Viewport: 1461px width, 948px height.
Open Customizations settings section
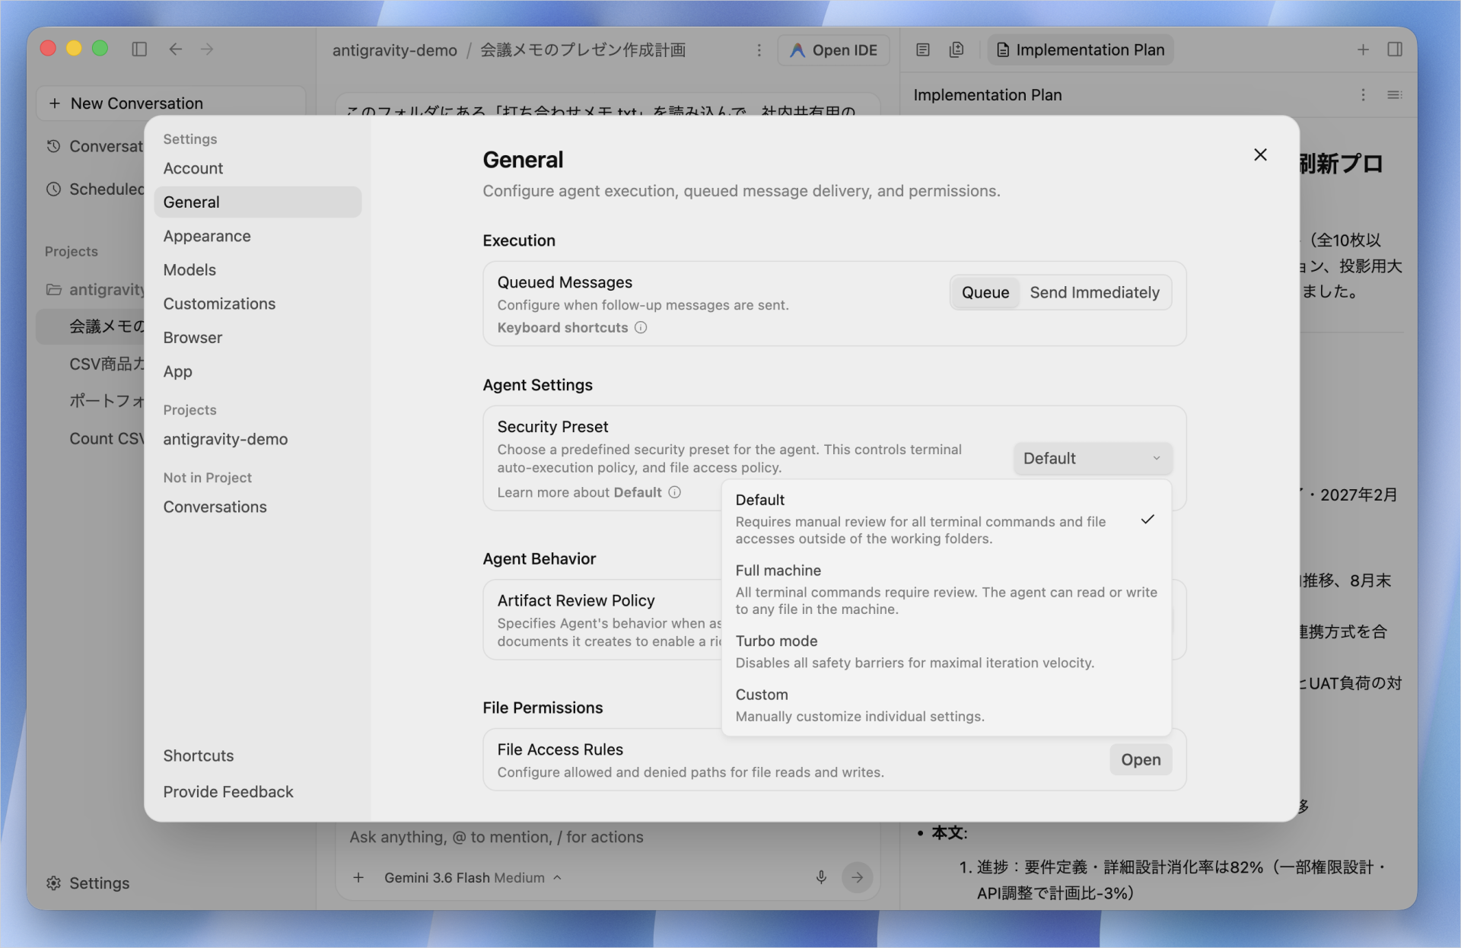tap(257, 304)
